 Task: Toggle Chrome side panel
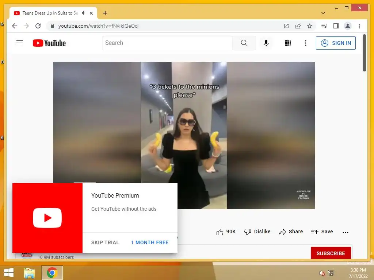(336, 26)
